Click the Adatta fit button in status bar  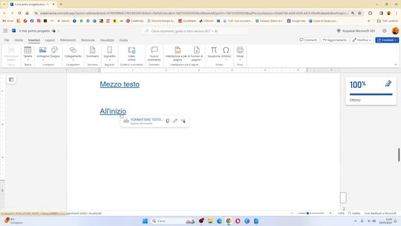point(354,213)
